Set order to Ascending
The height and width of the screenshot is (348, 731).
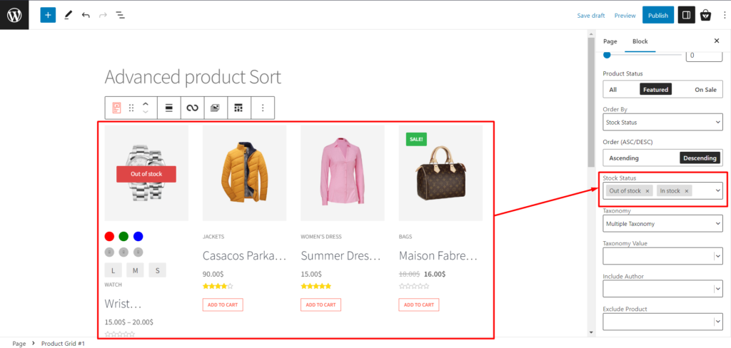click(x=624, y=158)
